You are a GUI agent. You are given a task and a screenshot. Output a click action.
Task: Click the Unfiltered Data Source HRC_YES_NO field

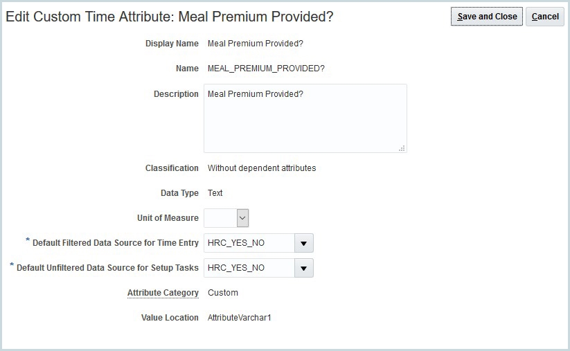point(249,268)
